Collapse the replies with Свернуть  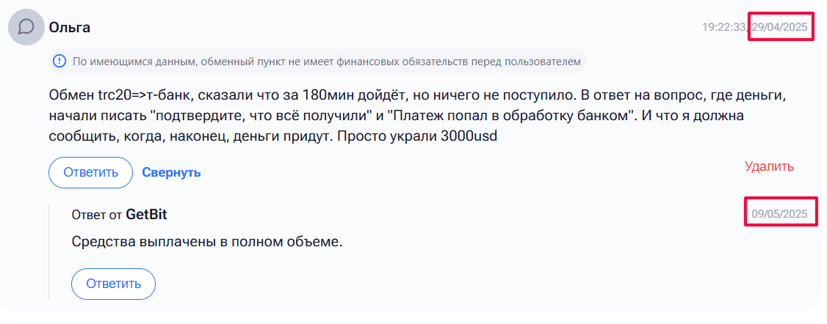tap(171, 173)
